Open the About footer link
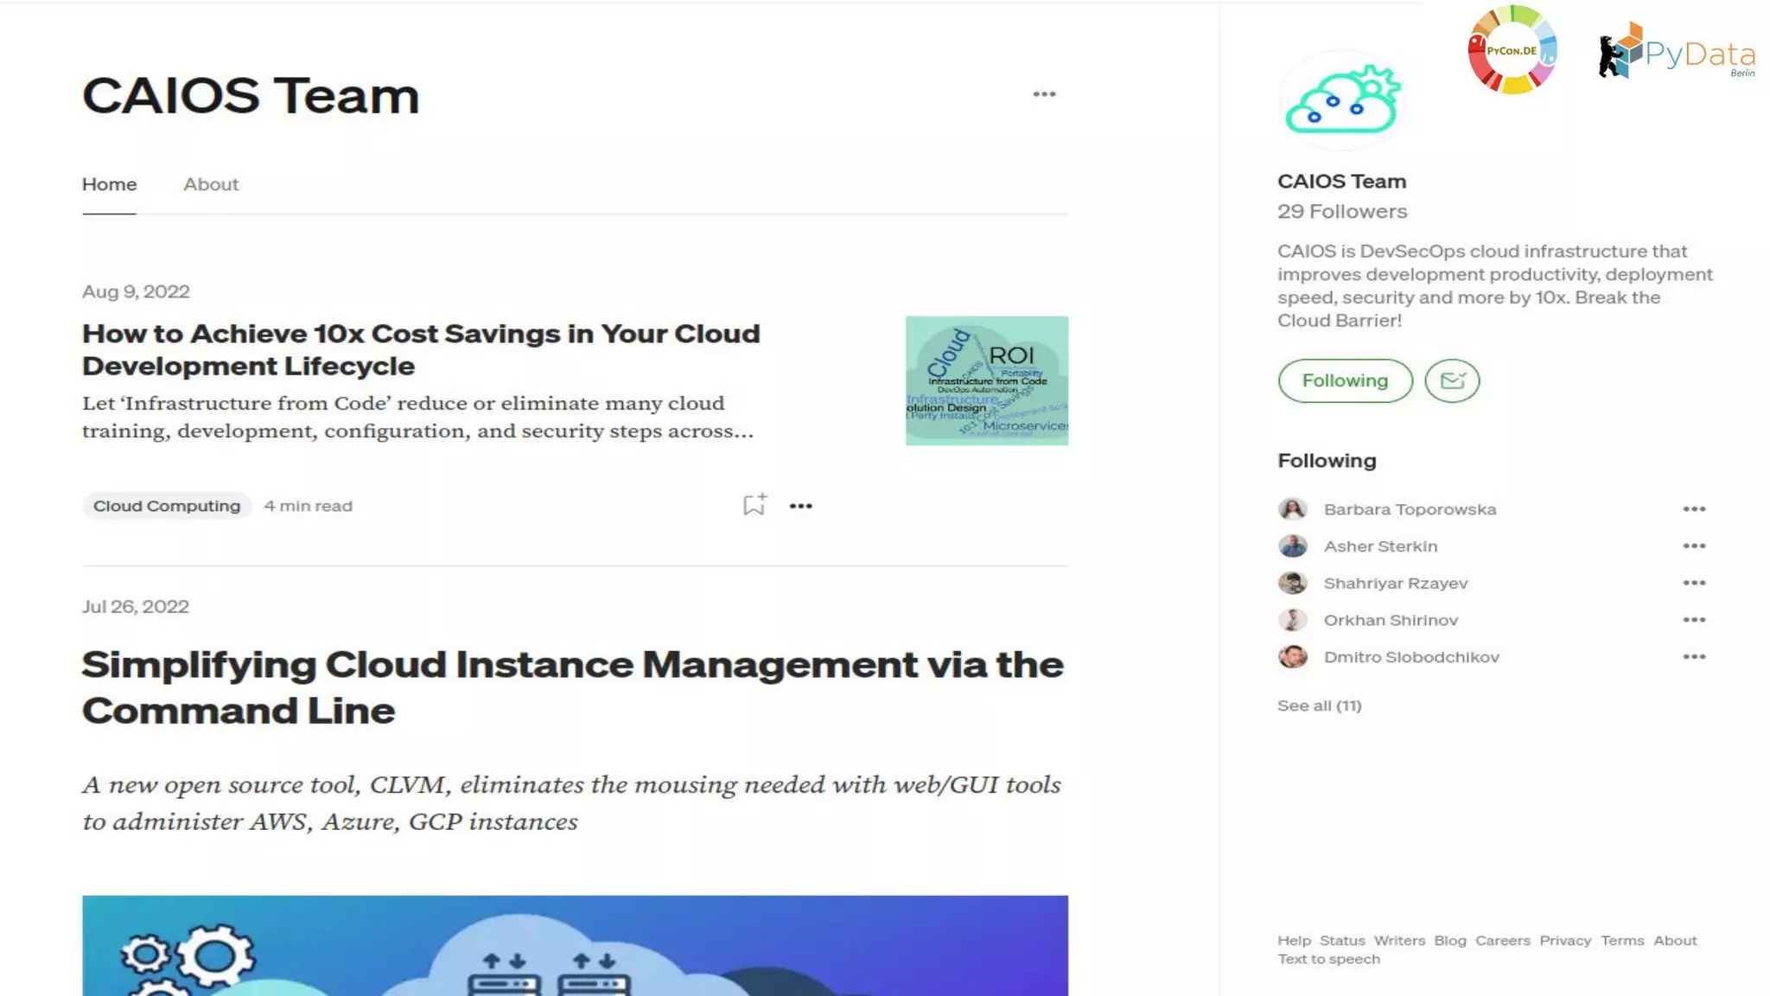 (1675, 941)
